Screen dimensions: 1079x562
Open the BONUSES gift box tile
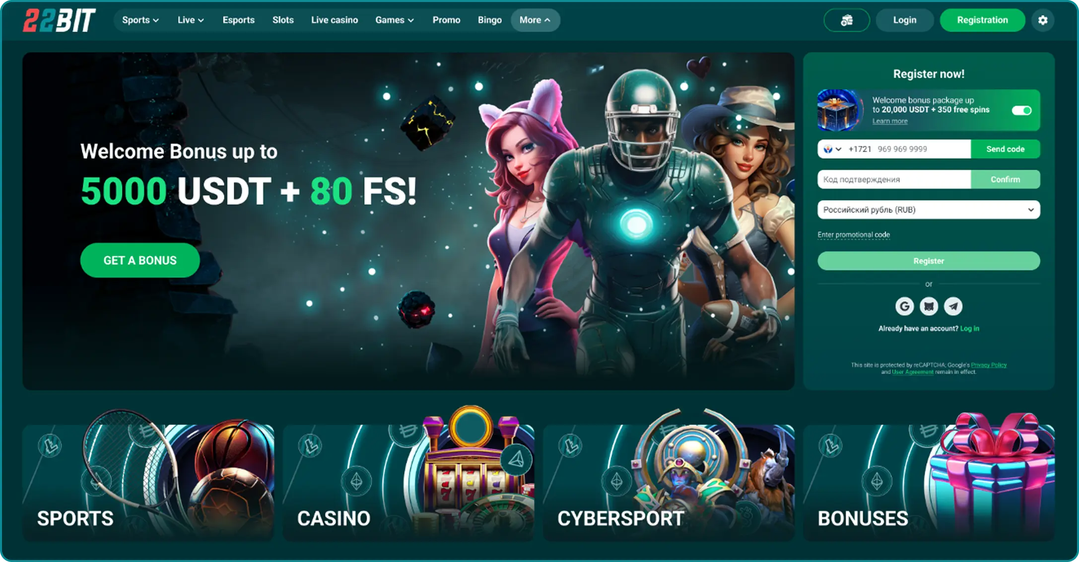pyautogui.click(x=929, y=478)
